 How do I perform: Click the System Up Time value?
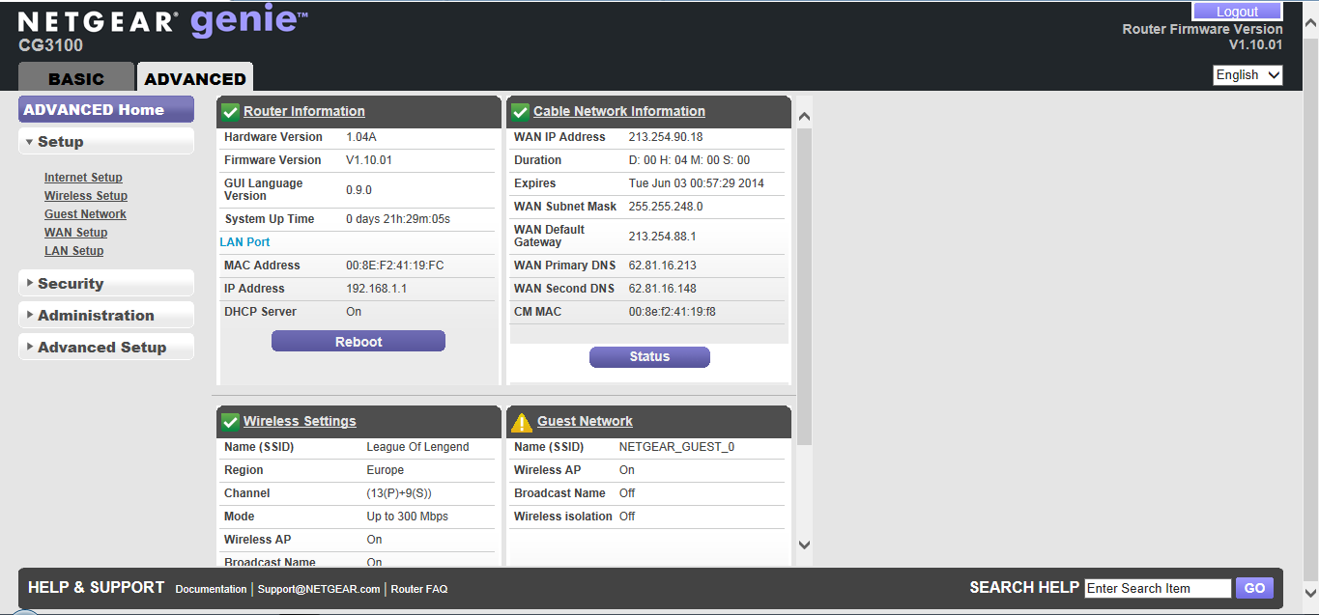398,219
